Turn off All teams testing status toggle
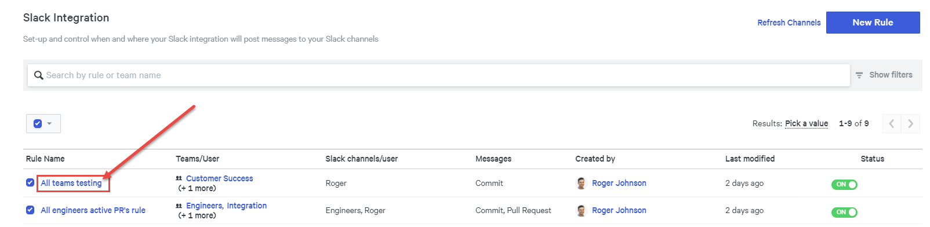 coord(844,185)
